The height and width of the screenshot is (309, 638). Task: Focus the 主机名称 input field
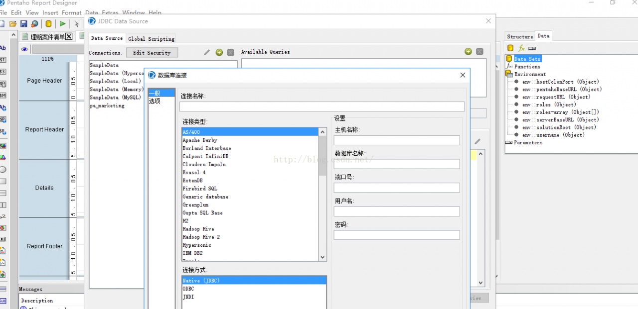click(x=397, y=140)
